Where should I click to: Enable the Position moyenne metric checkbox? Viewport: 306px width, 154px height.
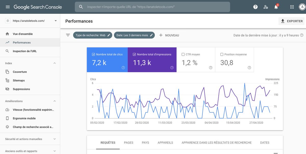(x=222, y=54)
